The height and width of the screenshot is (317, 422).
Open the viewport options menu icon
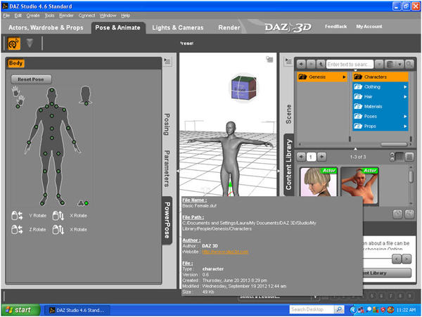(269, 59)
